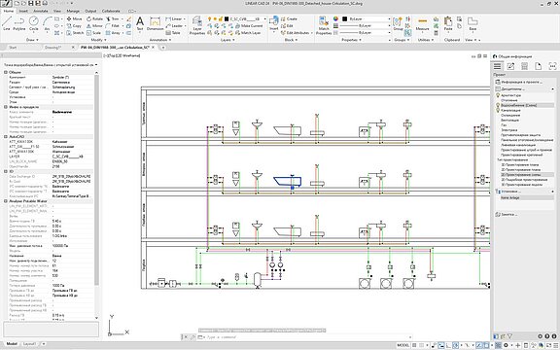
Task: Click the Fillet tool
Action: pyautogui.click(x=113, y=25)
